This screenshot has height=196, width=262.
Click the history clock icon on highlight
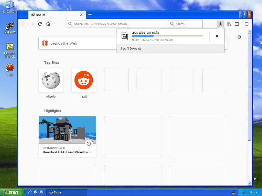pos(89,144)
